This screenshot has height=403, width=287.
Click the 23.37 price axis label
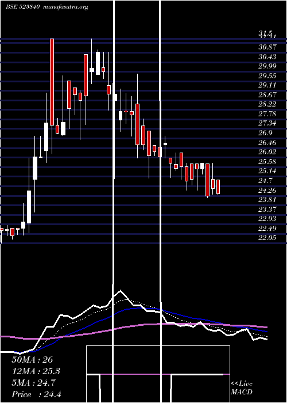tap(267, 209)
